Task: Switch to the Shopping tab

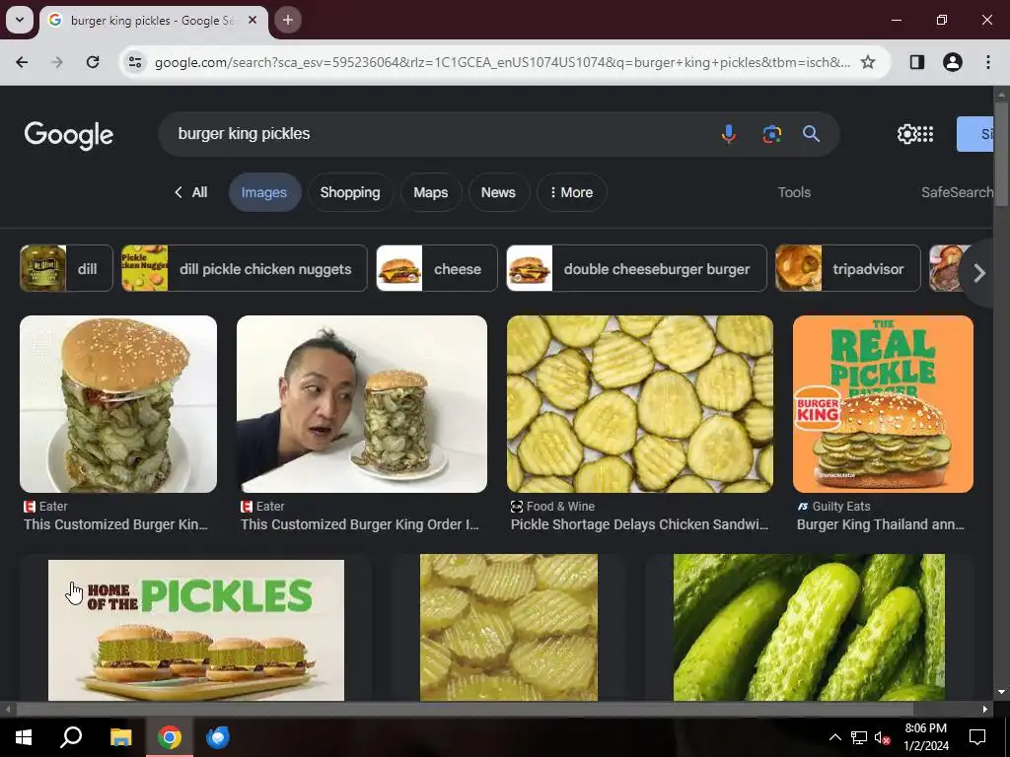Action: tap(350, 192)
